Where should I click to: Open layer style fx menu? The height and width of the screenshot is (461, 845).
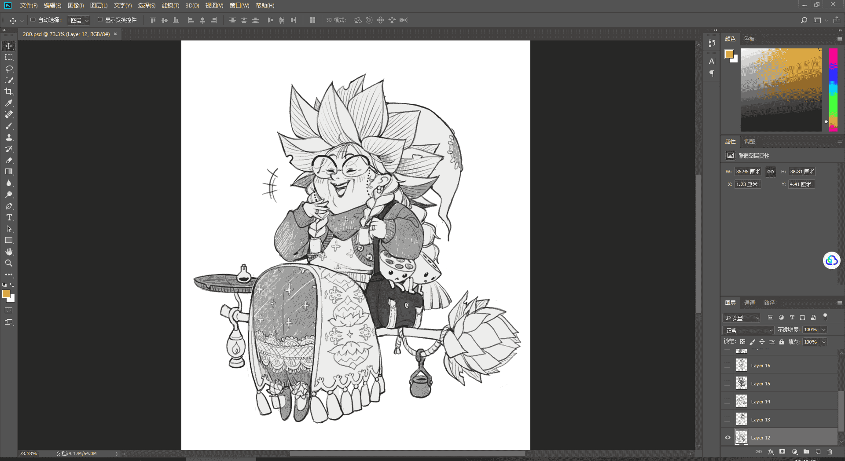(x=771, y=452)
